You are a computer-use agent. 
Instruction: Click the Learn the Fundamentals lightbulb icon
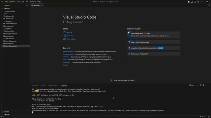[x=129, y=42]
